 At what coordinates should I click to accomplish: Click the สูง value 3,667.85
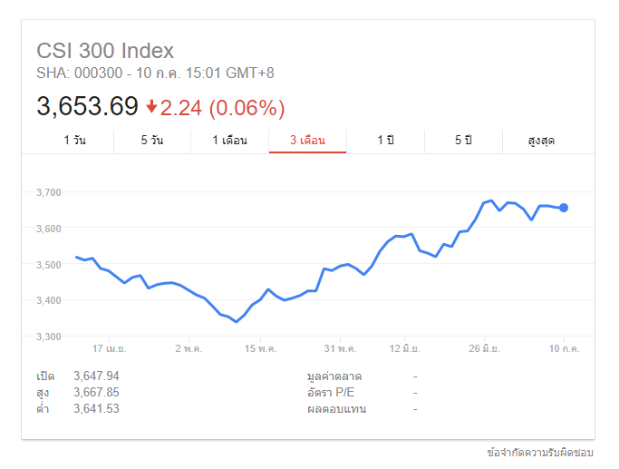95,392
